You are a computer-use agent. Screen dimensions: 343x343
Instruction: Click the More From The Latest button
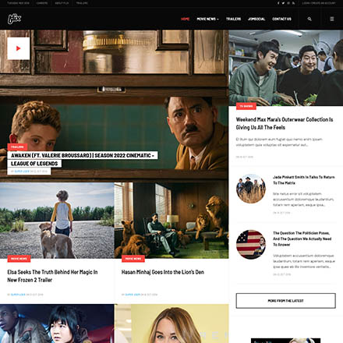point(286,301)
